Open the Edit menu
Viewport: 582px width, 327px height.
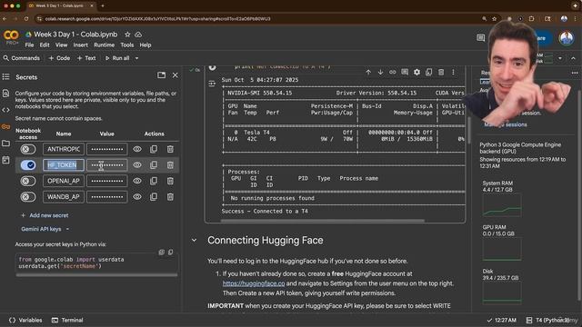pos(45,45)
